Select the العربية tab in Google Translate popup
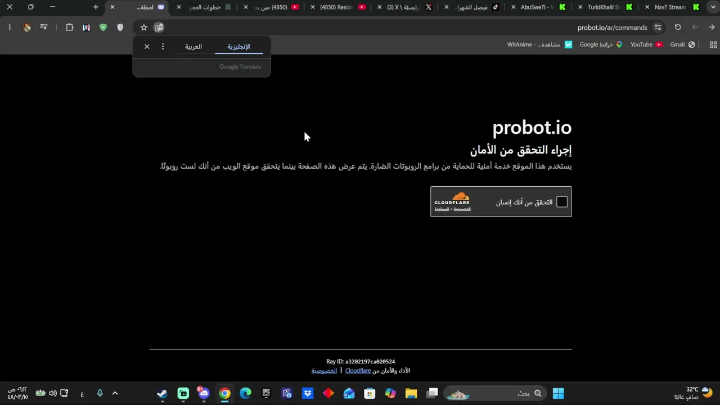720x405 pixels. click(x=193, y=47)
